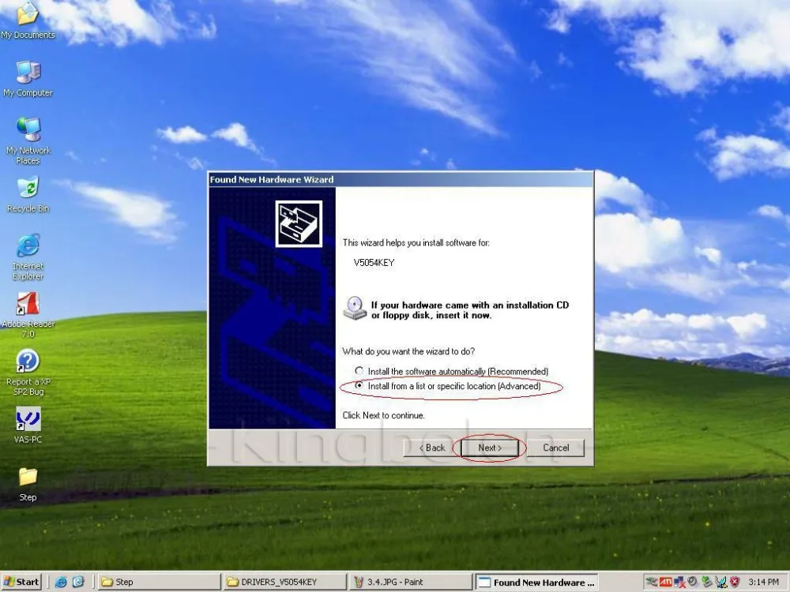Switch to Step folder taskbar button
The height and width of the screenshot is (592, 790).
pos(159,582)
